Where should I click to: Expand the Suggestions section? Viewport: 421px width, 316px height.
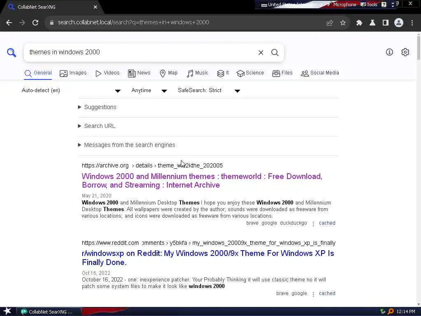pos(97,107)
